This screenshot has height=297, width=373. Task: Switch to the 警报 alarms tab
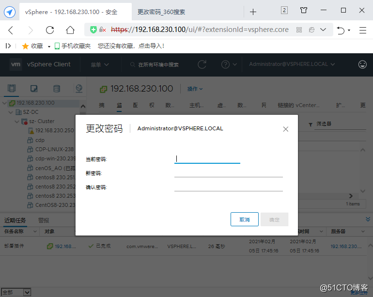tap(44, 220)
